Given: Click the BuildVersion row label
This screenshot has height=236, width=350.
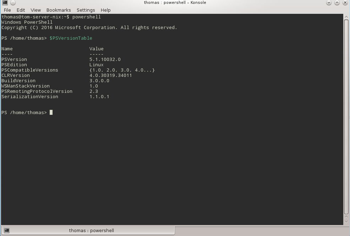Looking at the screenshot, I should [x=18, y=81].
